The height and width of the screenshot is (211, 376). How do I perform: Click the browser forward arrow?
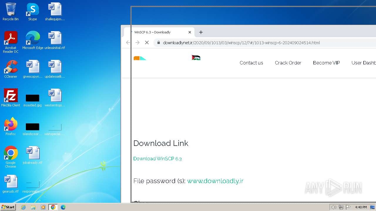pyautogui.click(x=137, y=42)
